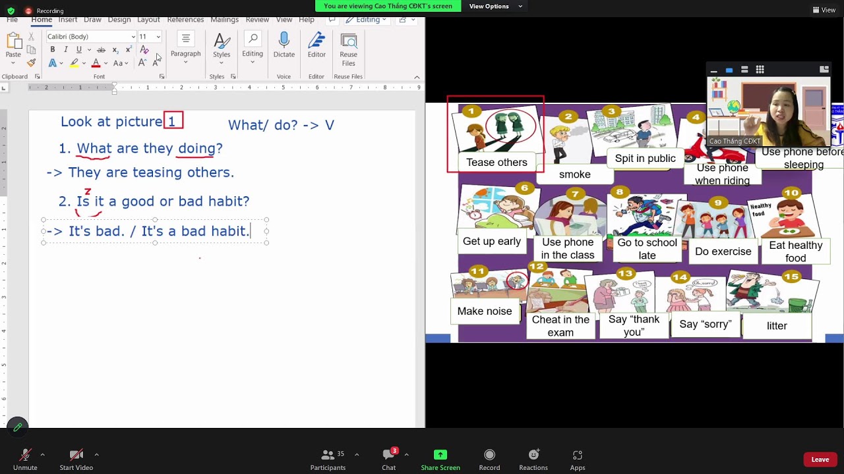This screenshot has height=474, width=844.
Task: Open audio options arrow beside Unmute
Action: coord(42,454)
